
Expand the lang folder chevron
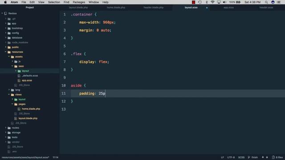coord(9,90)
